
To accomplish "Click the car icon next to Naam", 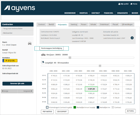I will (x=30, y=43).
